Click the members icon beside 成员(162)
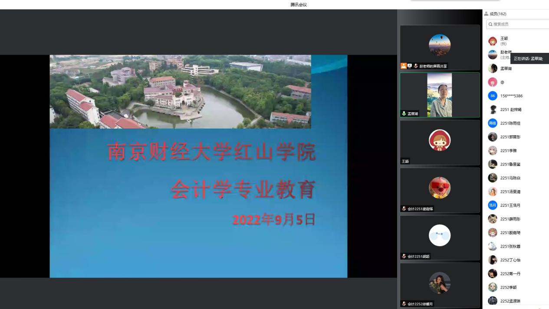The width and height of the screenshot is (549, 309). pyautogui.click(x=487, y=14)
